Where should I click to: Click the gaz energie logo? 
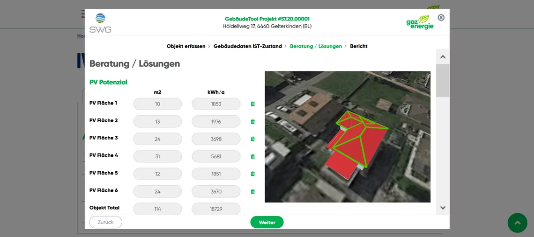pos(420,22)
